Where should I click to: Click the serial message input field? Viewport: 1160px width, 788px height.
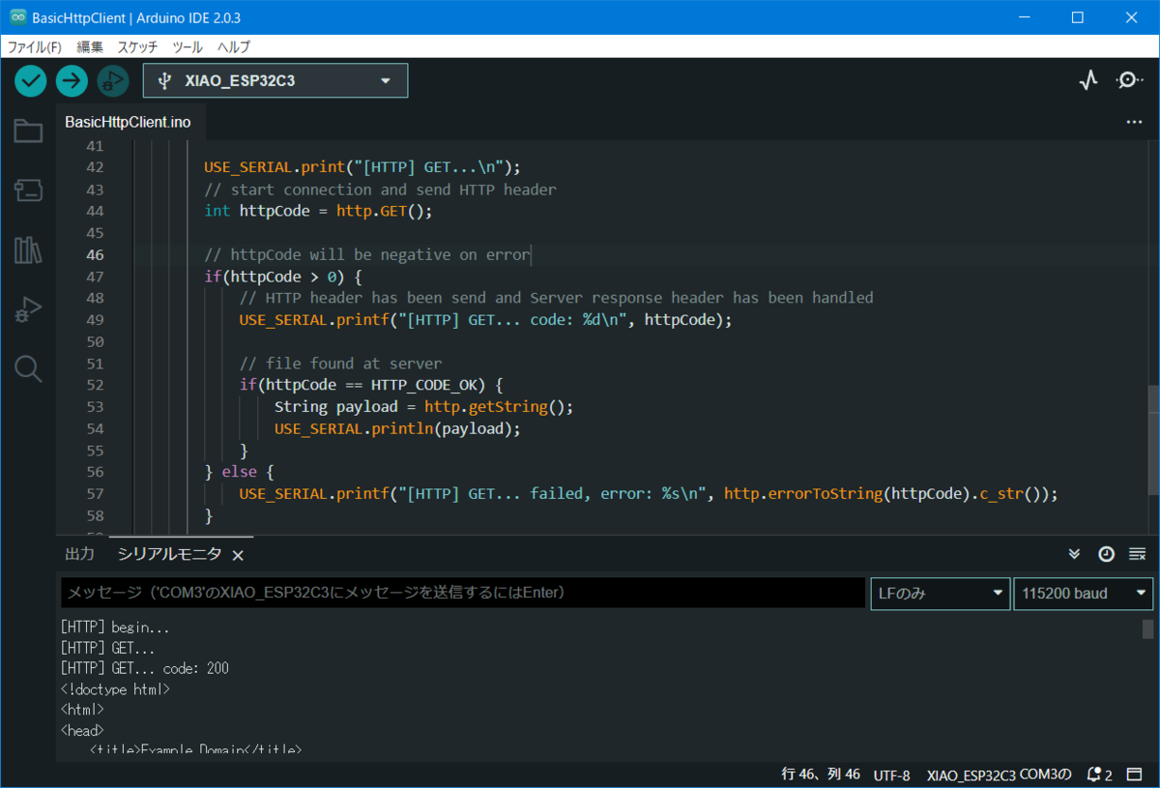tap(463, 593)
